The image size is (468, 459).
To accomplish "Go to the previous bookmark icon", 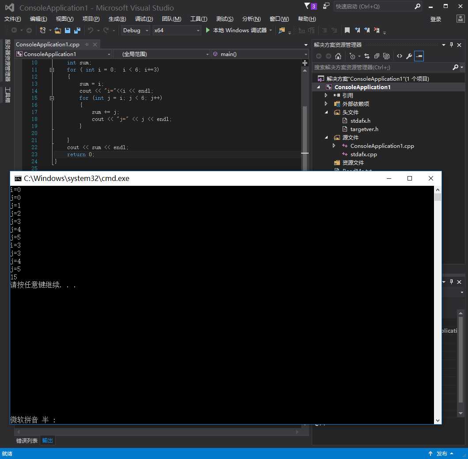I will point(357,30).
